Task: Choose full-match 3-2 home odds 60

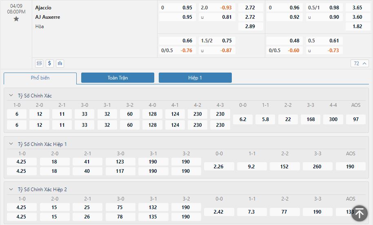Action: [130, 114]
